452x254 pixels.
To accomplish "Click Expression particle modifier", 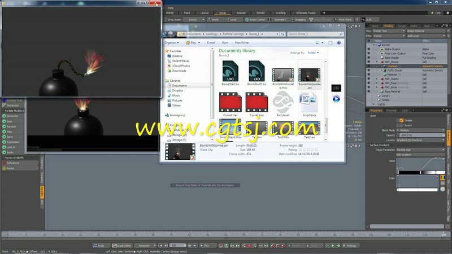I will (13, 142).
